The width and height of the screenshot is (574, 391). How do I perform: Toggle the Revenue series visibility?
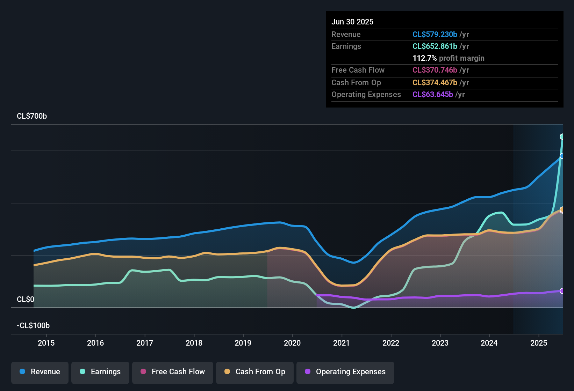40,372
